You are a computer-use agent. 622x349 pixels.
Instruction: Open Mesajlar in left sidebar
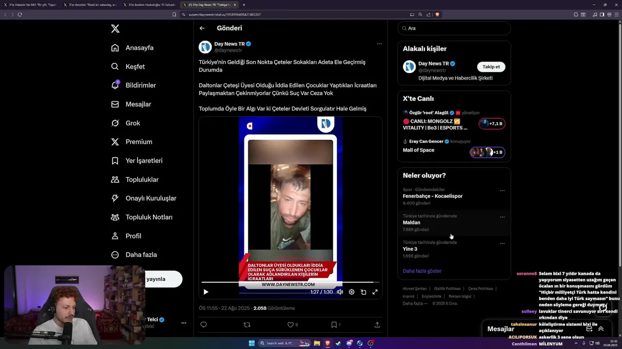pyautogui.click(x=131, y=104)
